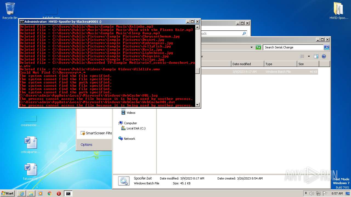This screenshot has height=197, width=351.
Task: Sort by the Size column header
Action: (x=308, y=64)
